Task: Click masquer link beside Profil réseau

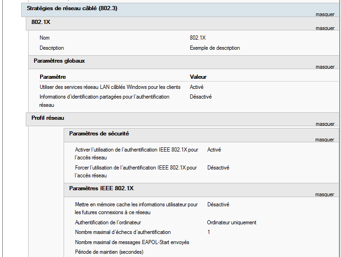Action: tap(325, 124)
